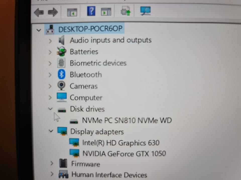Click the Display adapters category icon
This screenshot has height=180, width=241.
coord(62,131)
